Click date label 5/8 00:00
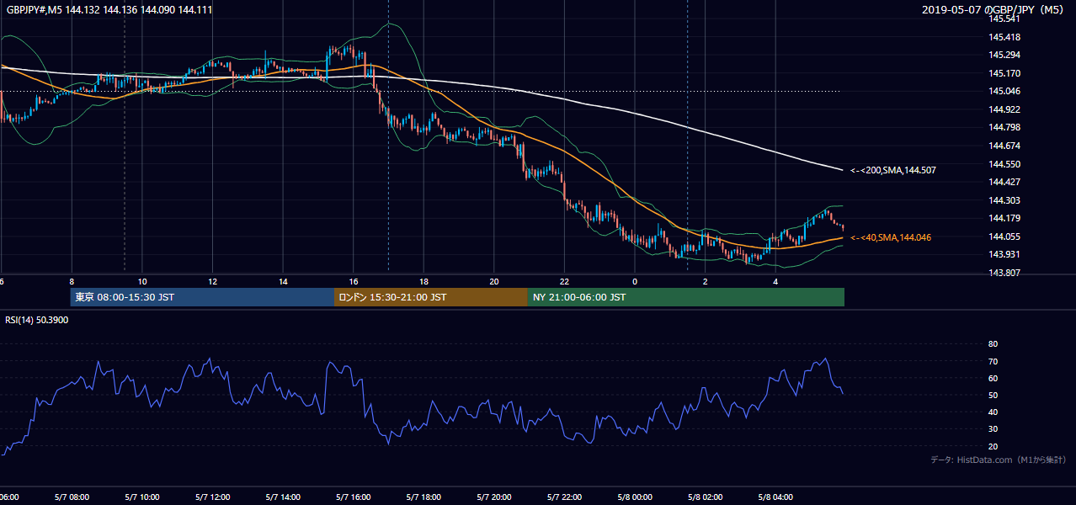The height and width of the screenshot is (505, 1076). coord(635,497)
